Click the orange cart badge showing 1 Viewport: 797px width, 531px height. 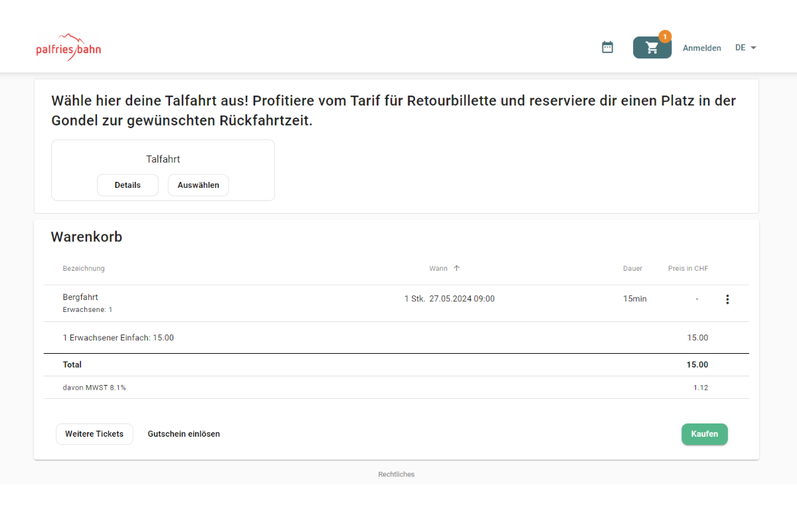pos(665,37)
